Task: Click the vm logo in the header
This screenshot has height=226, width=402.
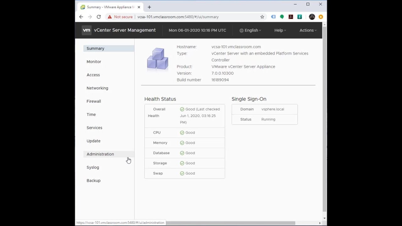Action: (x=86, y=30)
